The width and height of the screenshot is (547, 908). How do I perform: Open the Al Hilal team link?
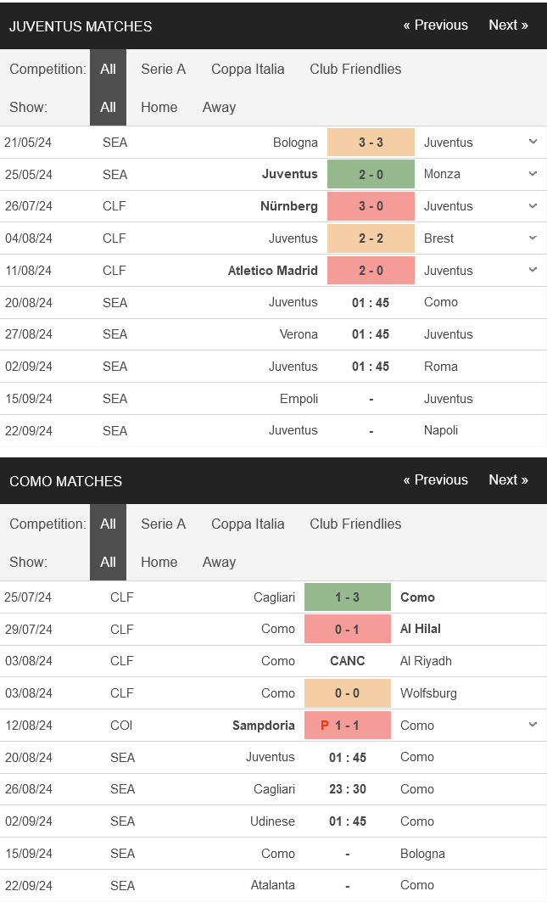(421, 629)
